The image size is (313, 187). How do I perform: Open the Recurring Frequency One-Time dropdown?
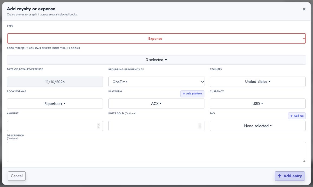point(156,82)
